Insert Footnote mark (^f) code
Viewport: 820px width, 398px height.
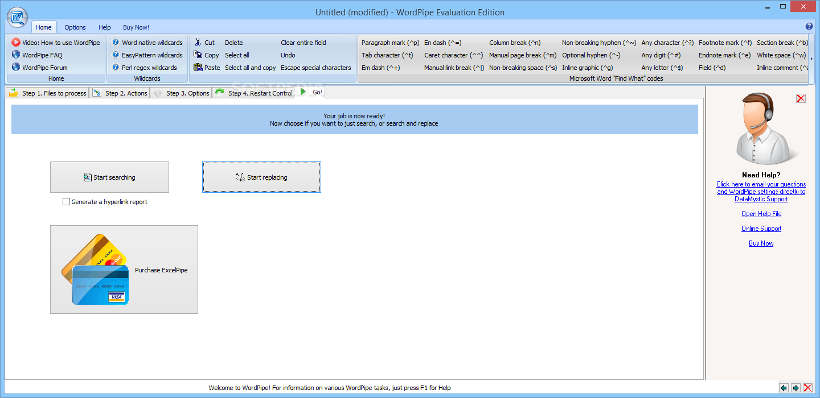725,43
